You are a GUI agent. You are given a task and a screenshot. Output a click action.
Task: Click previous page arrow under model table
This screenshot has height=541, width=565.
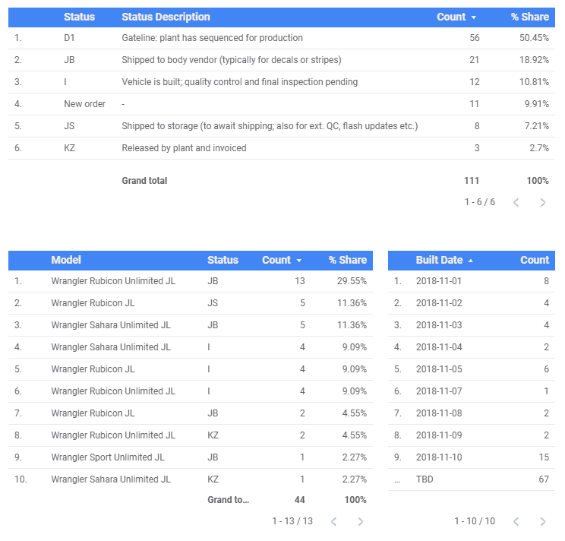333,521
